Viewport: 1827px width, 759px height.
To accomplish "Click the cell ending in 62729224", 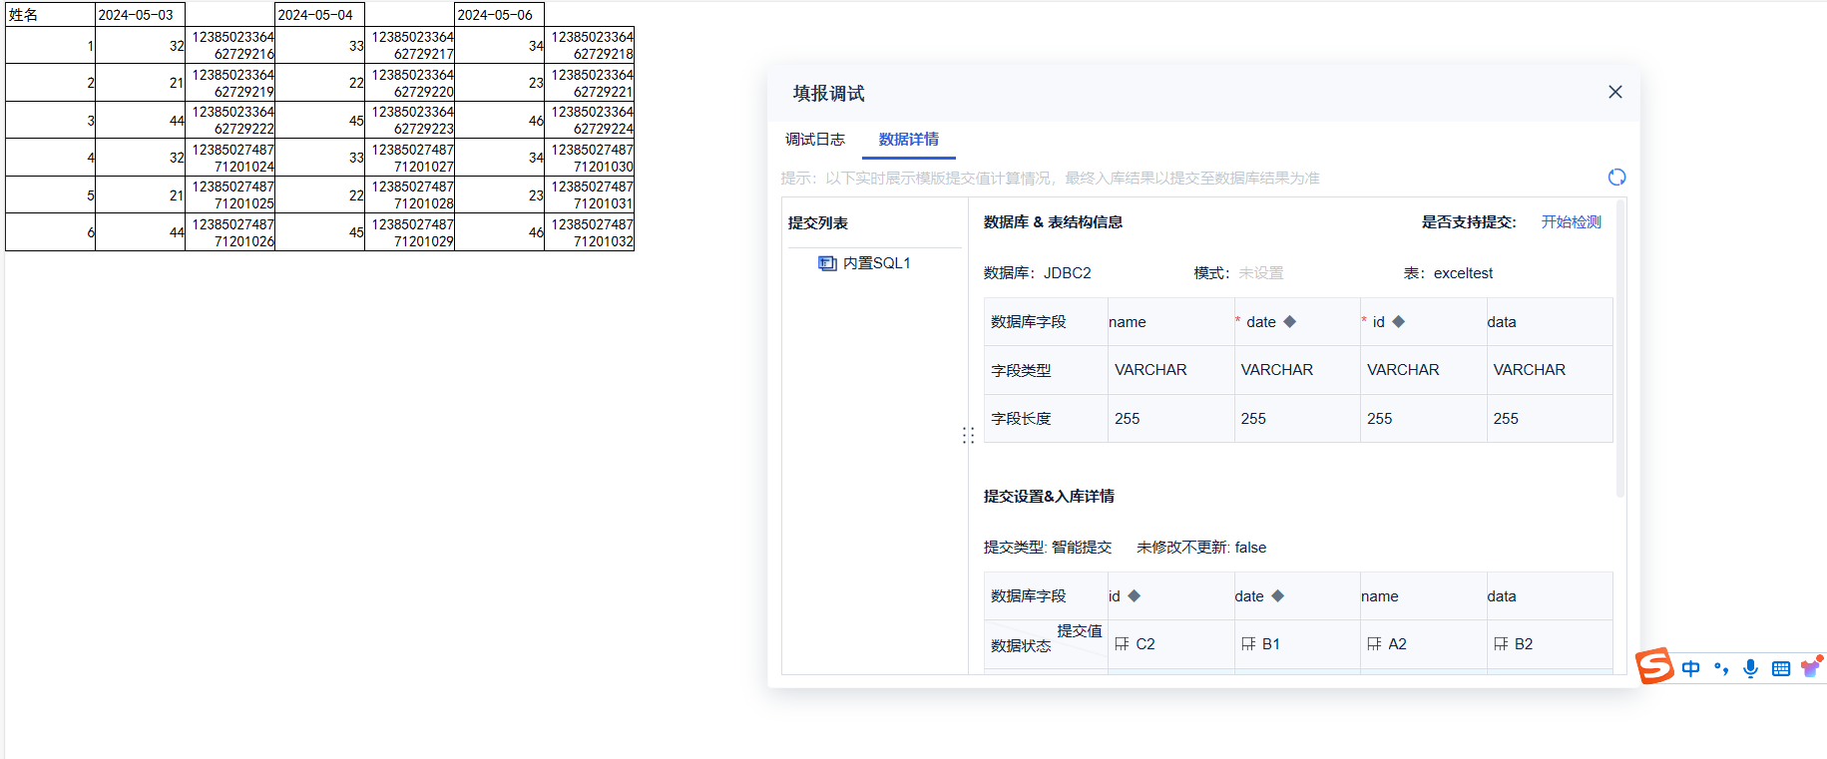I will click(589, 120).
